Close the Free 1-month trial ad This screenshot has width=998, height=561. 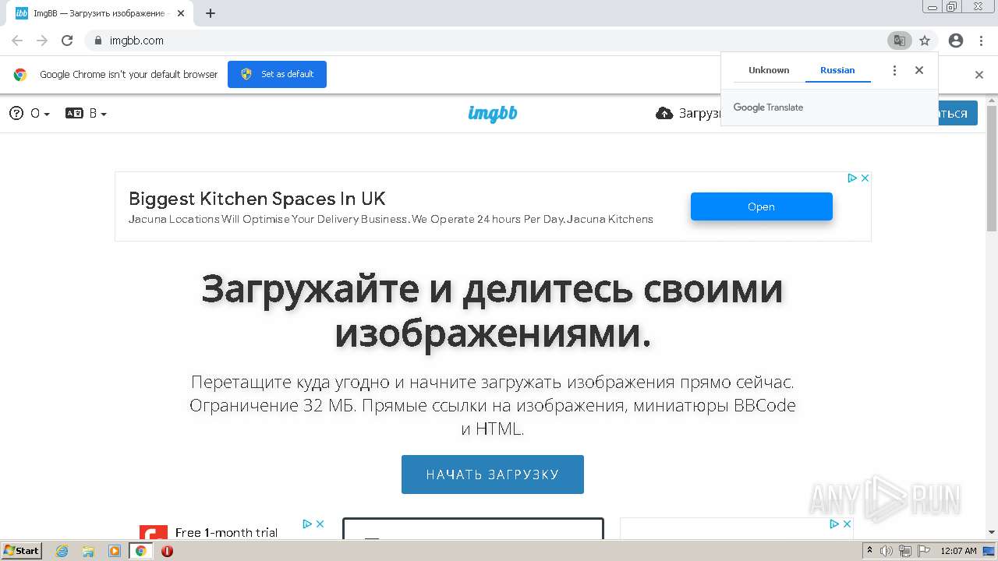point(320,524)
